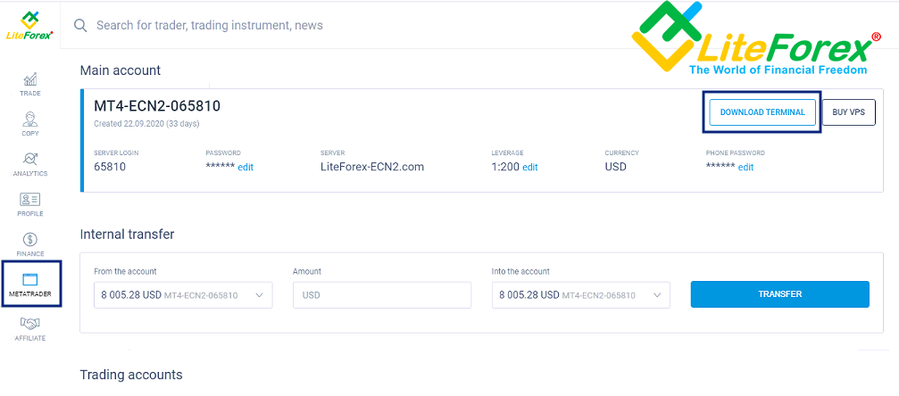
Task: Open the Into the account dropdown
Action: click(581, 295)
